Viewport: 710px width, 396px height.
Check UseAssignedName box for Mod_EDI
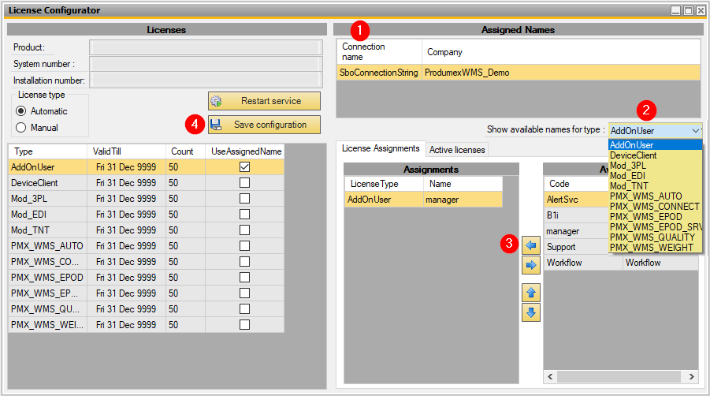(244, 215)
